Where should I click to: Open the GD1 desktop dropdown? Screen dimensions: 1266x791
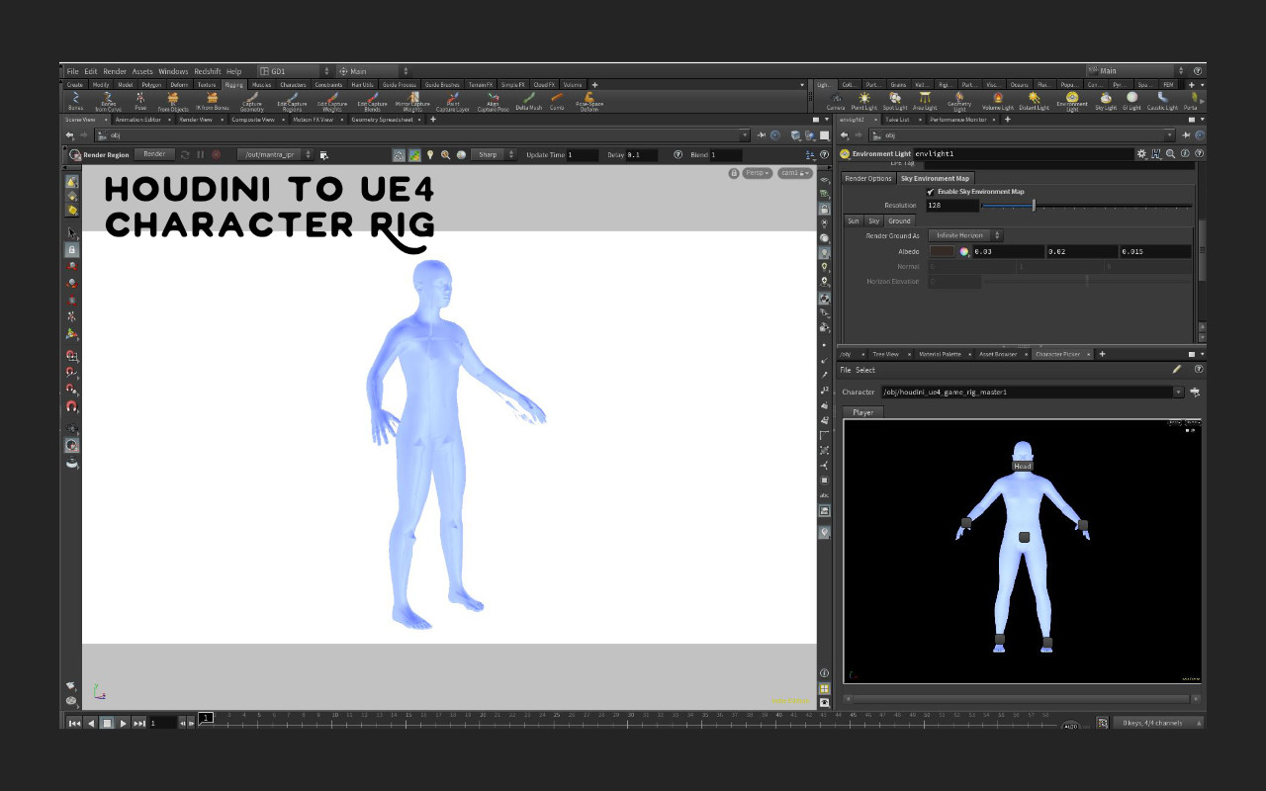pyautogui.click(x=294, y=71)
